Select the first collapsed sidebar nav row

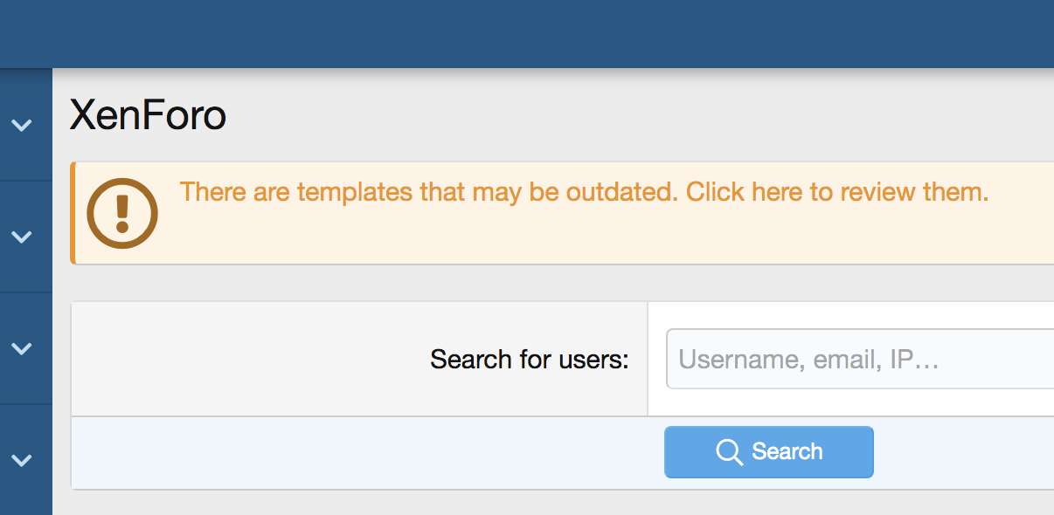[x=26, y=126]
